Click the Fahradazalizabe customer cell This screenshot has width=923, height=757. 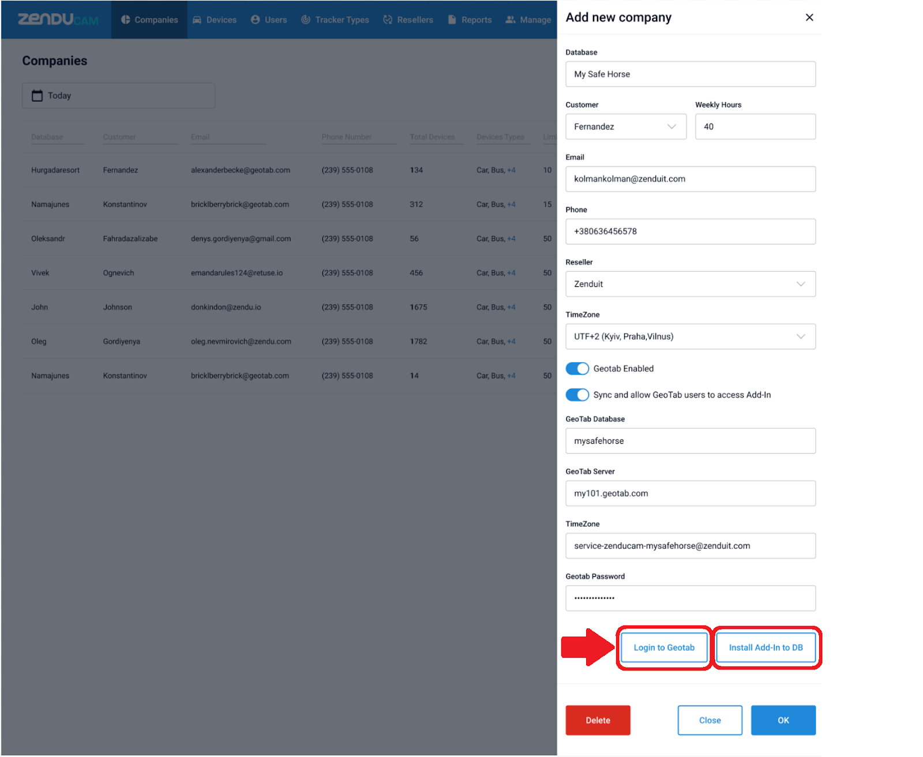[130, 238]
